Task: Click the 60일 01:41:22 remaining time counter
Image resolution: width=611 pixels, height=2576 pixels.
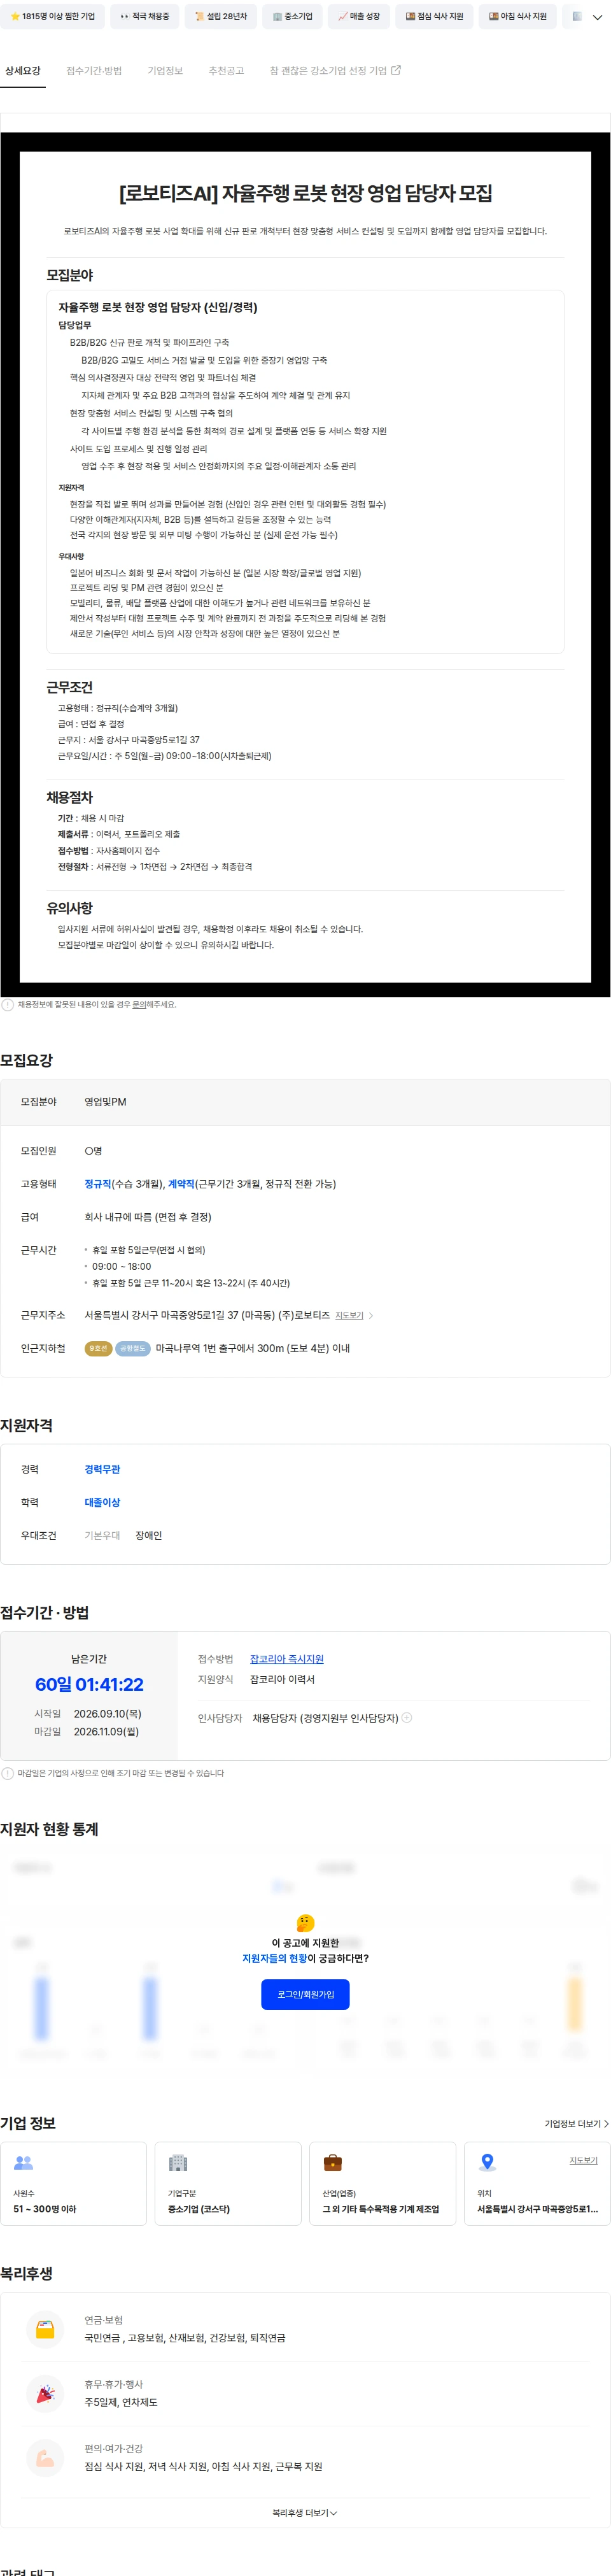Action: pos(89,1685)
